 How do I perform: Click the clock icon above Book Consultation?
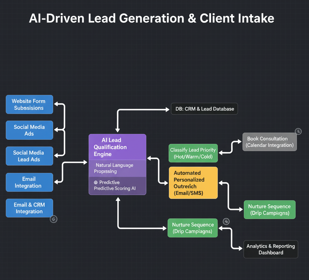point(298,131)
